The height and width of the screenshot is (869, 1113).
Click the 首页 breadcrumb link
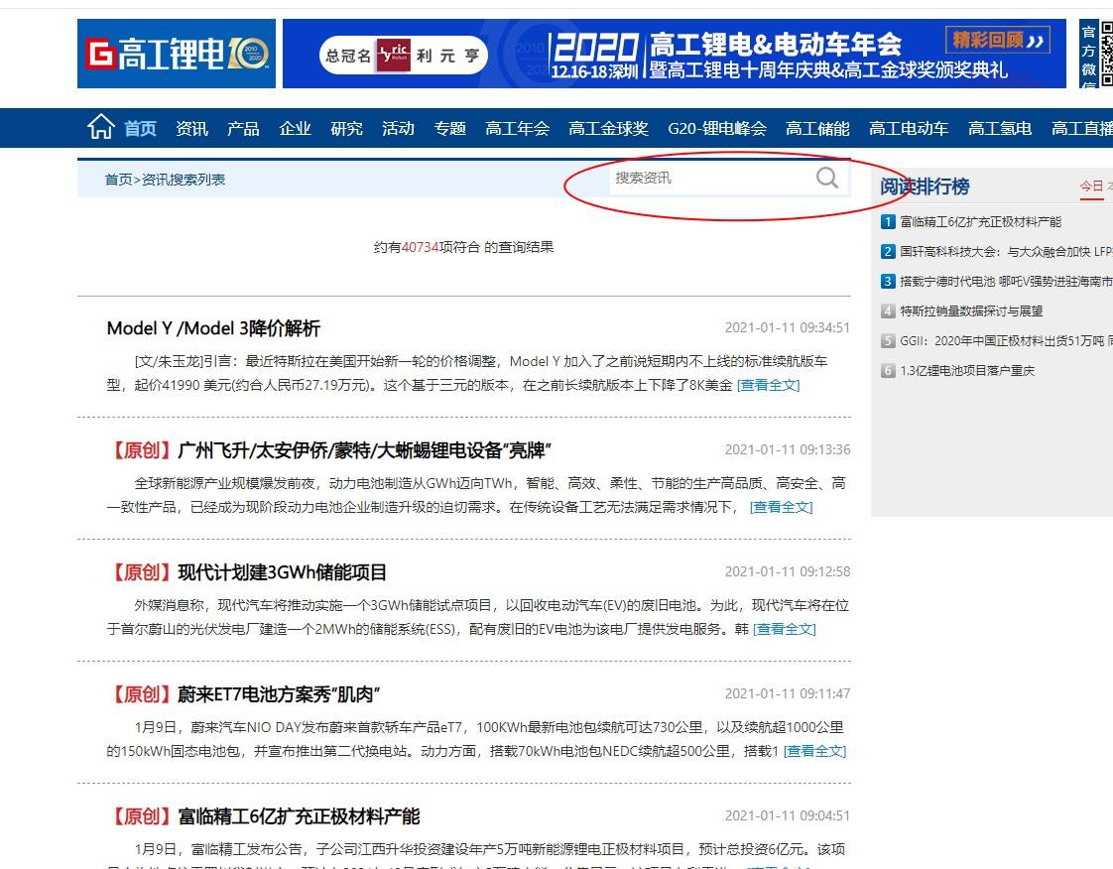(x=118, y=180)
